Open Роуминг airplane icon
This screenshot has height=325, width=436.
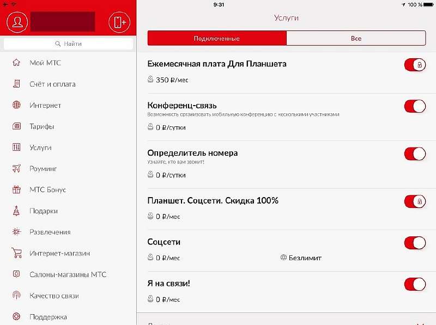tap(17, 169)
